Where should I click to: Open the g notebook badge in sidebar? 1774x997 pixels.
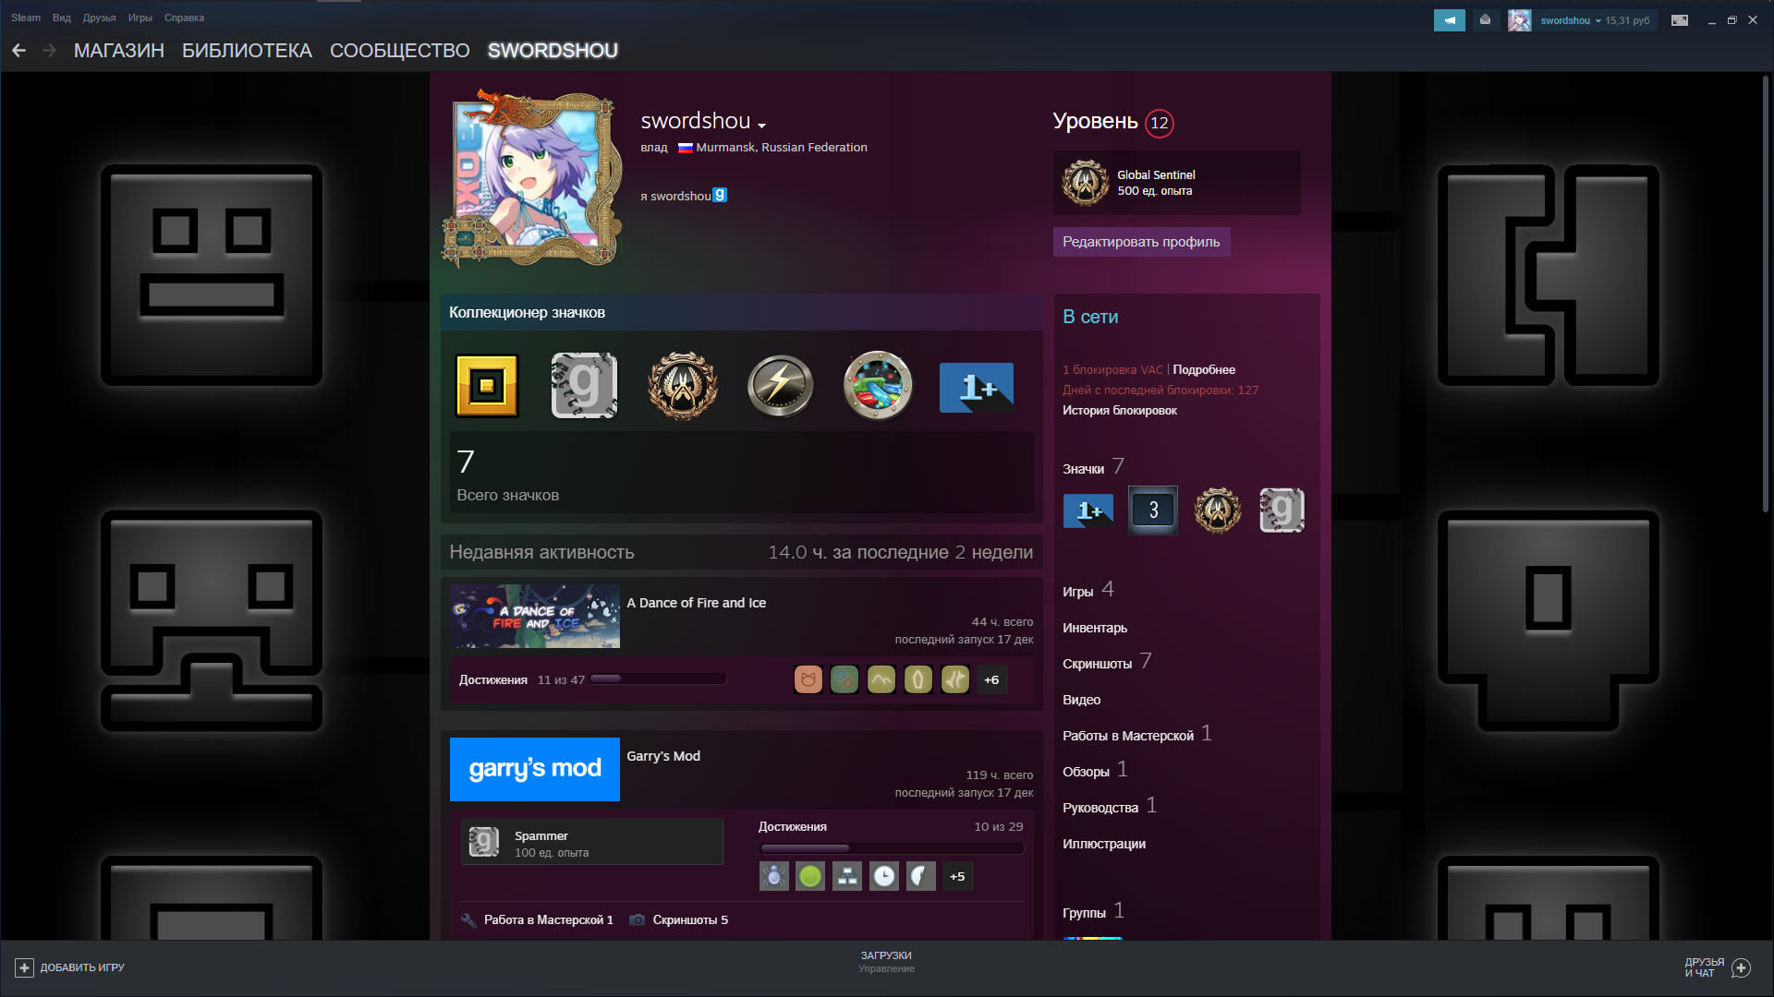point(1282,510)
